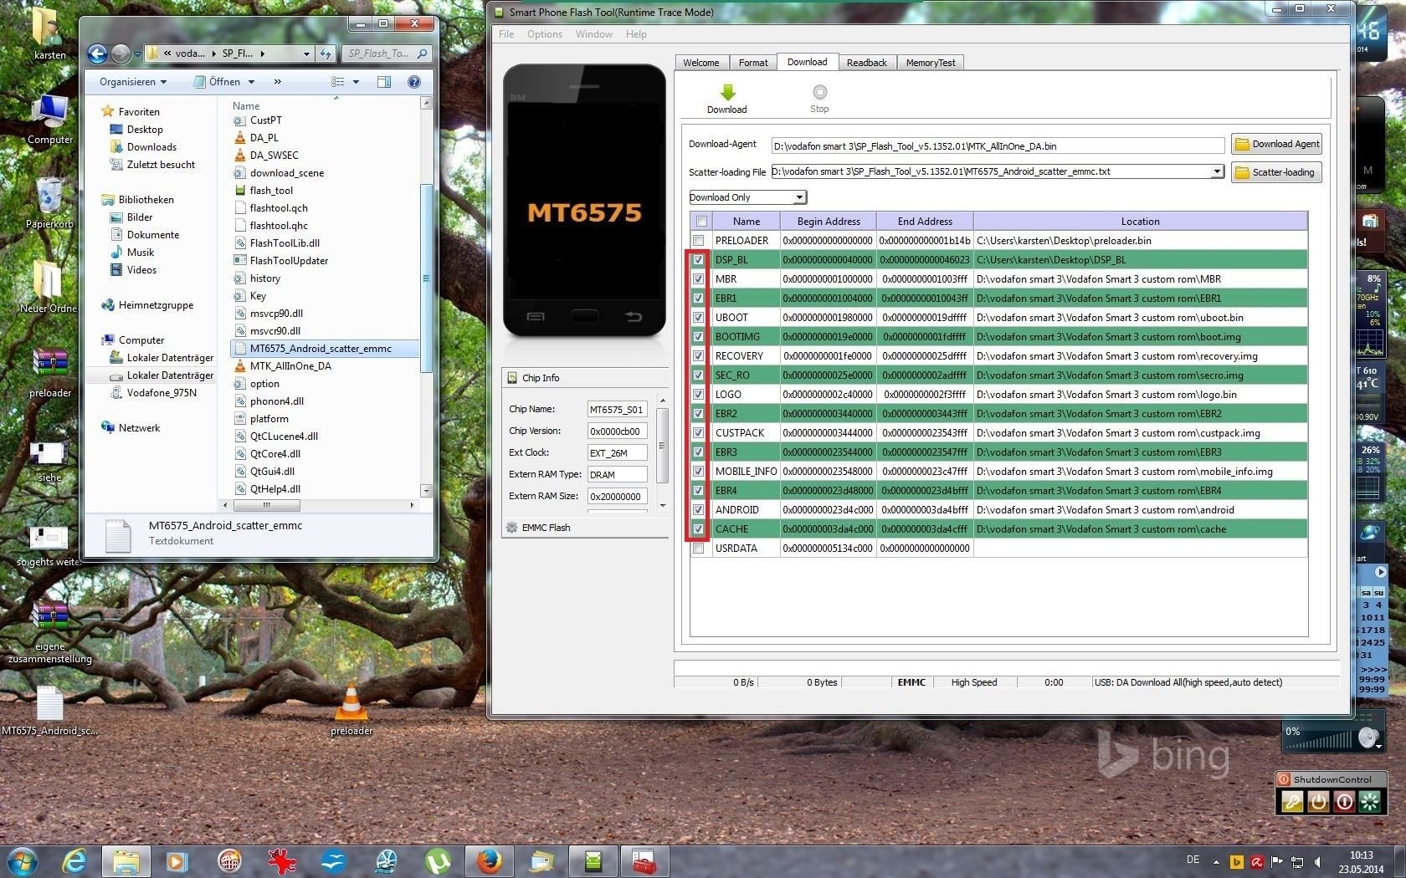Viewport: 1406px width, 878px height.
Task: Click the Chip Info scroll down arrow
Action: pos(663,505)
